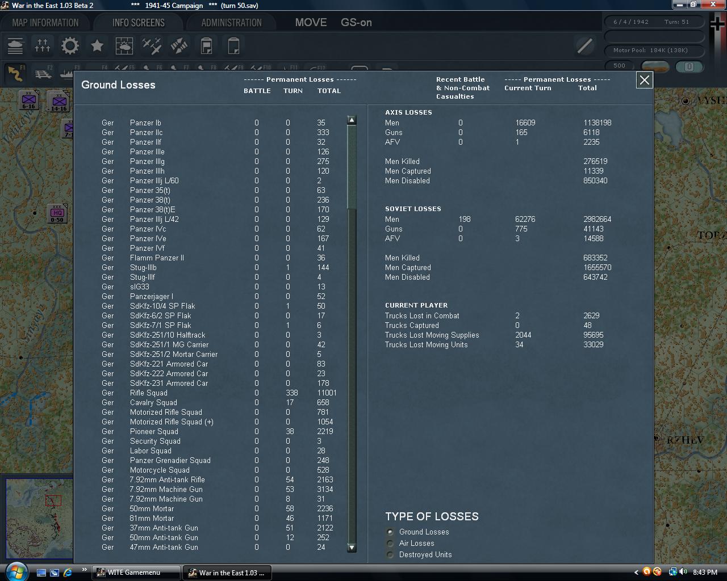
Task: Open the air doctrine planes icon
Action: (152, 46)
